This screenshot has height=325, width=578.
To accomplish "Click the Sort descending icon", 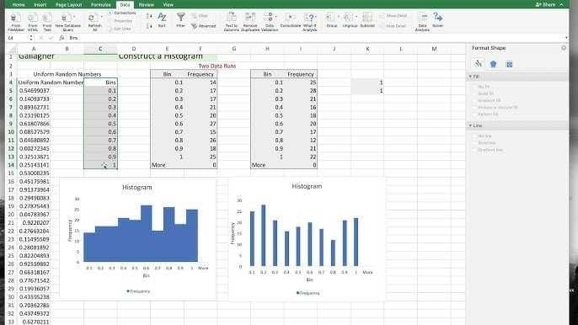I will tap(149, 26).
